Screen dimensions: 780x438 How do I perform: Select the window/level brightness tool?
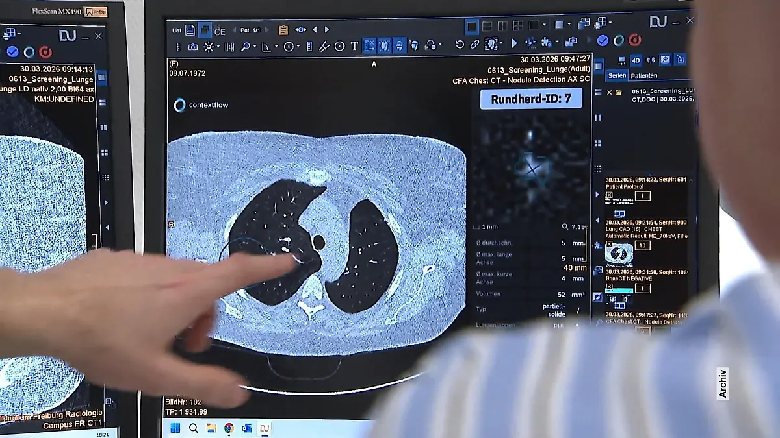coord(209,47)
